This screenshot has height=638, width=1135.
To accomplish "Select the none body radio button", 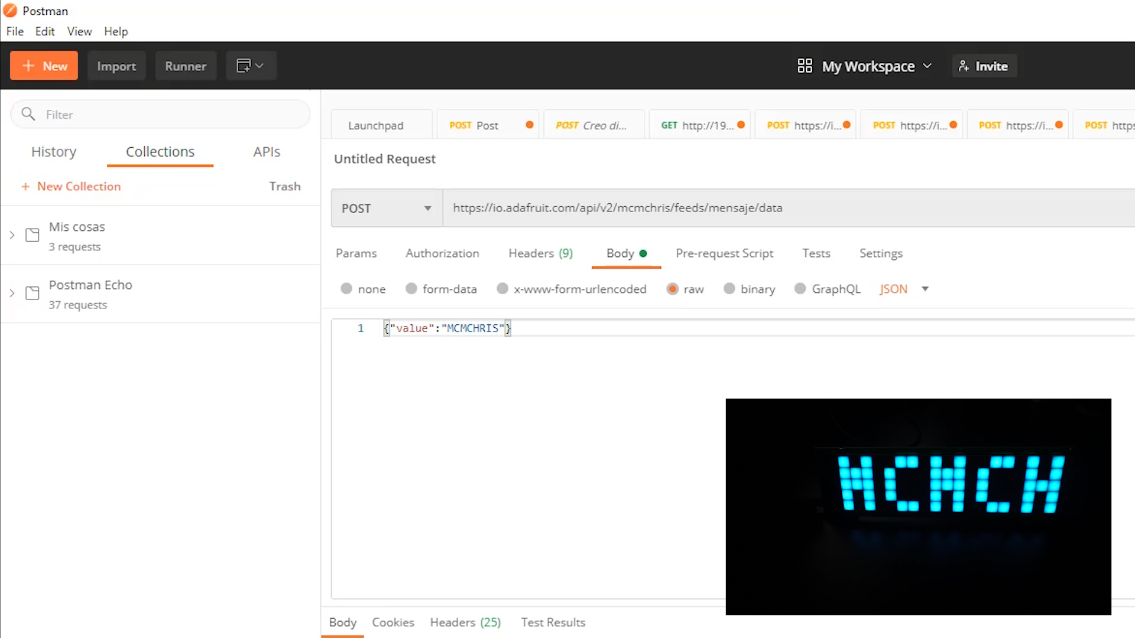I will [346, 288].
